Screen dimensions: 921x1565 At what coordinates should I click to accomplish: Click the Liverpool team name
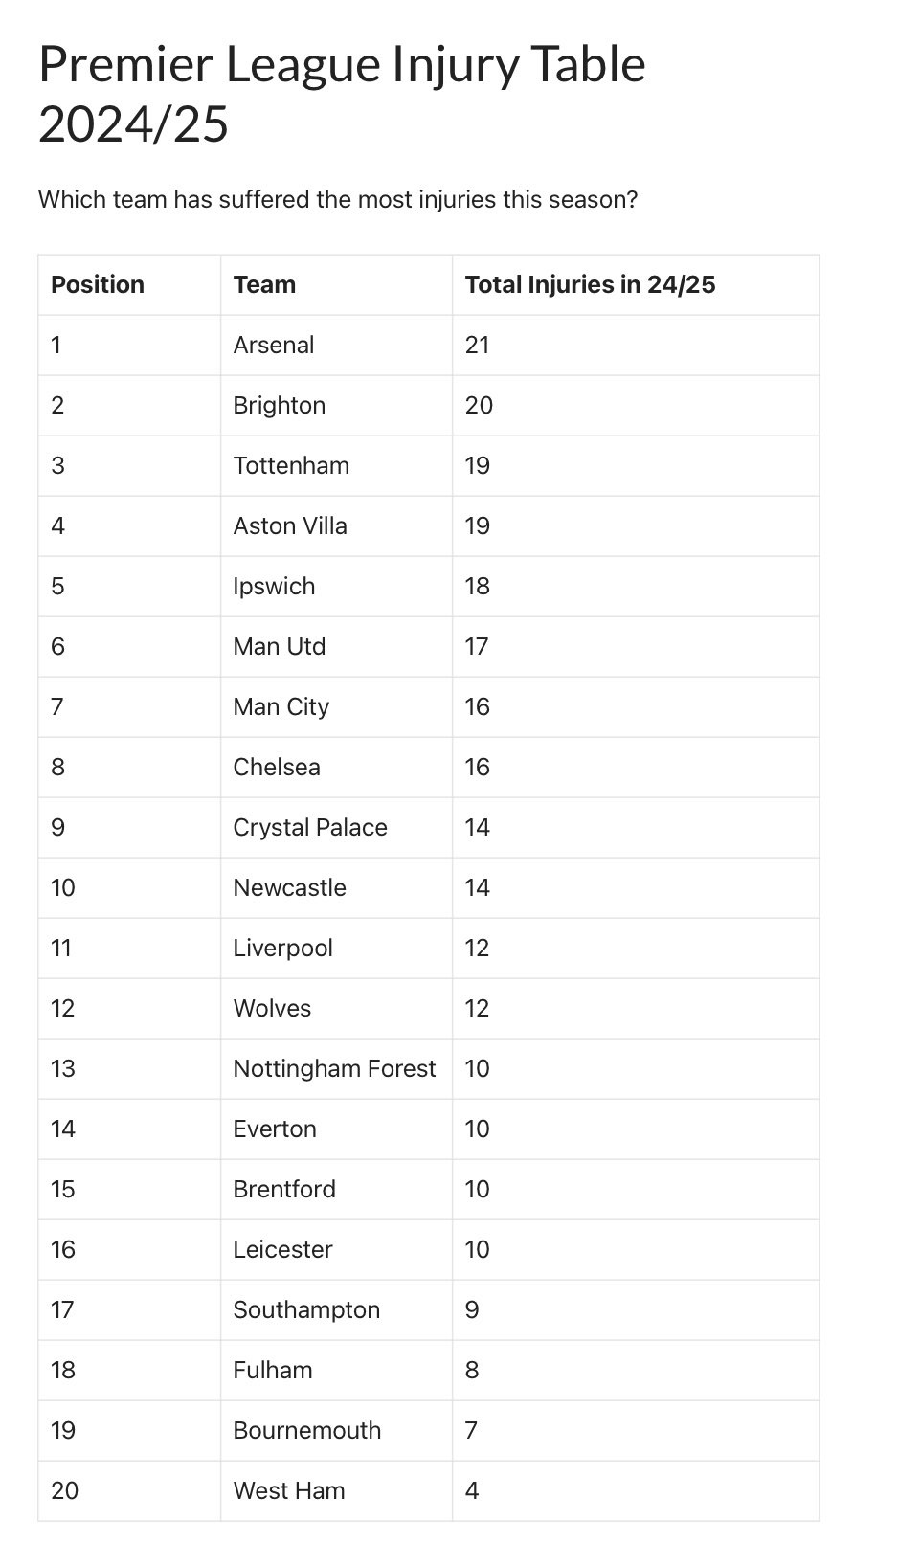[282, 948]
